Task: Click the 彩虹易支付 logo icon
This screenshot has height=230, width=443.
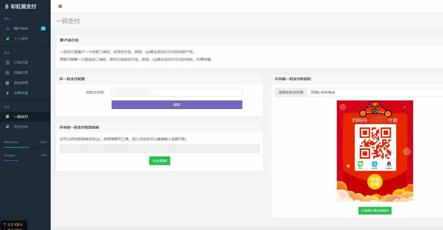Action: point(7,6)
